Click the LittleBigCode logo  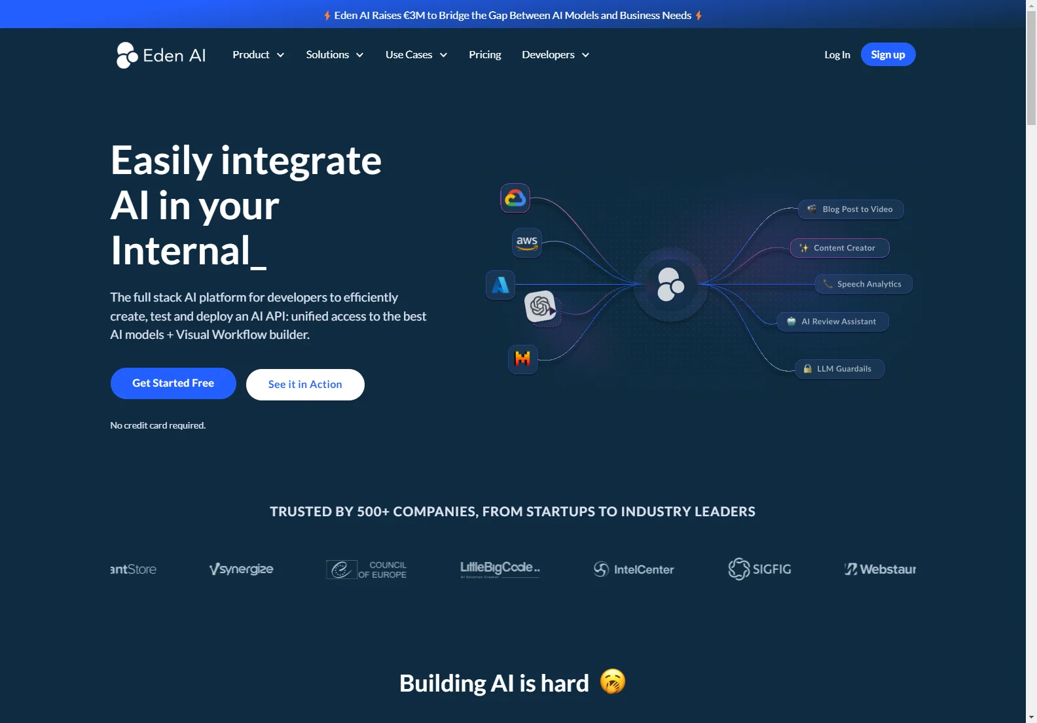click(500, 569)
